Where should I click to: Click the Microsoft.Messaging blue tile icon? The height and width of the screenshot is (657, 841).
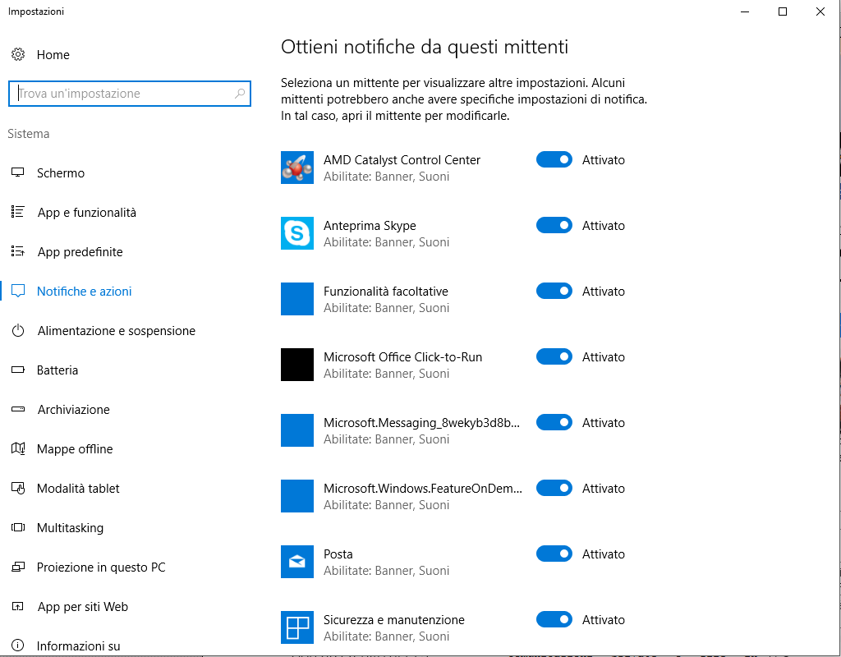pos(297,430)
